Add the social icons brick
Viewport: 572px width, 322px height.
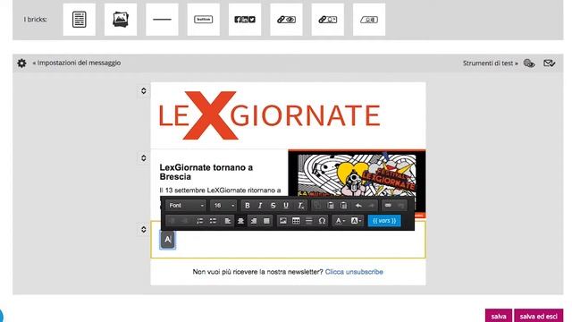click(x=245, y=20)
